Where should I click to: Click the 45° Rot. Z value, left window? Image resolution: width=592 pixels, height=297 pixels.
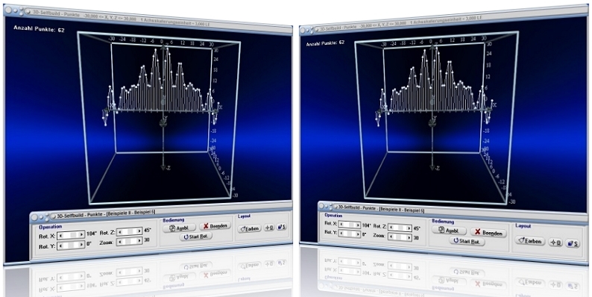(x=148, y=231)
